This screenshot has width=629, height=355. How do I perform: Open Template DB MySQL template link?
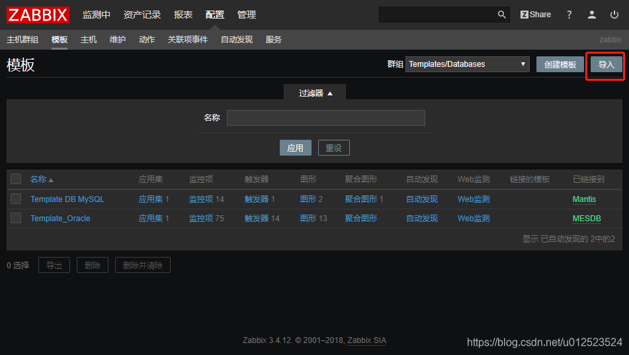point(67,199)
